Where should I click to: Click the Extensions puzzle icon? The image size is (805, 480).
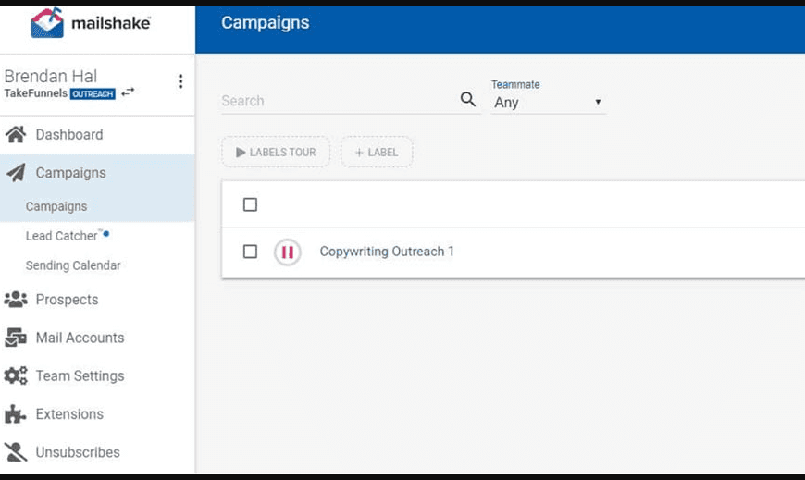tap(16, 414)
